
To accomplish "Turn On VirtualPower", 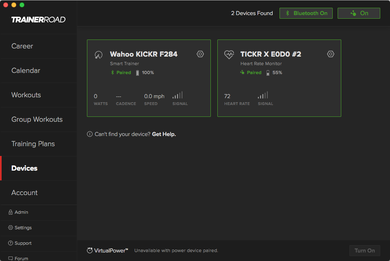I will pos(365,250).
